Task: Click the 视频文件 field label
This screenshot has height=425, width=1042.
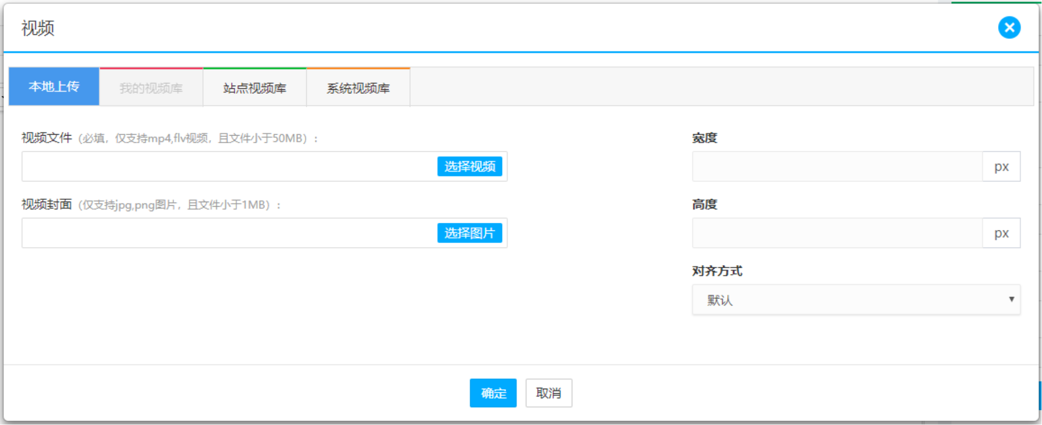Action: point(46,138)
